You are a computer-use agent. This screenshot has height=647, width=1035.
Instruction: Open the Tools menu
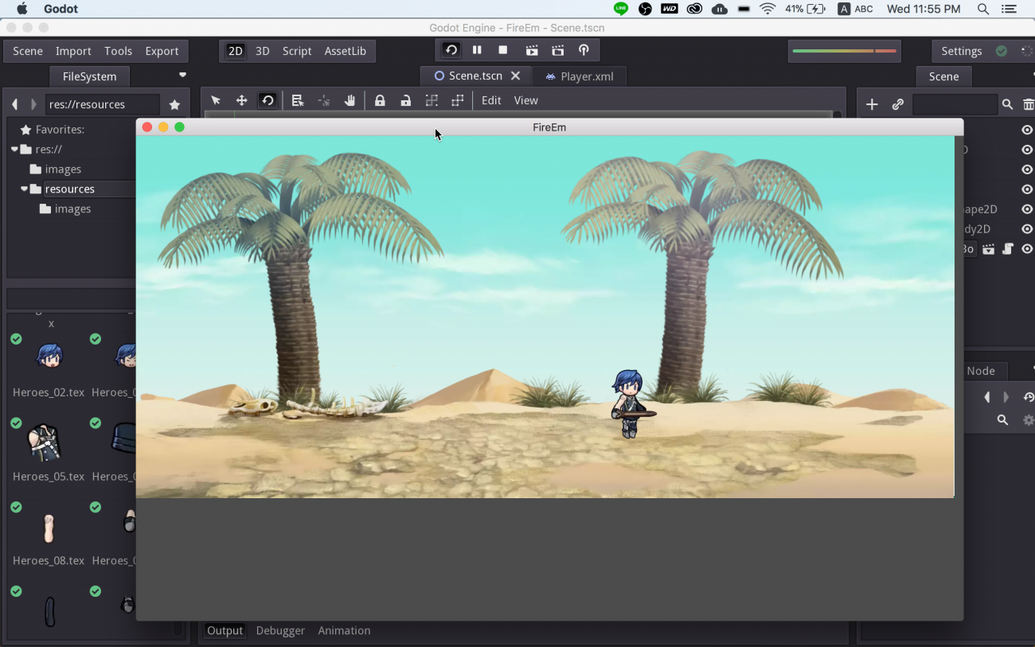(x=118, y=51)
